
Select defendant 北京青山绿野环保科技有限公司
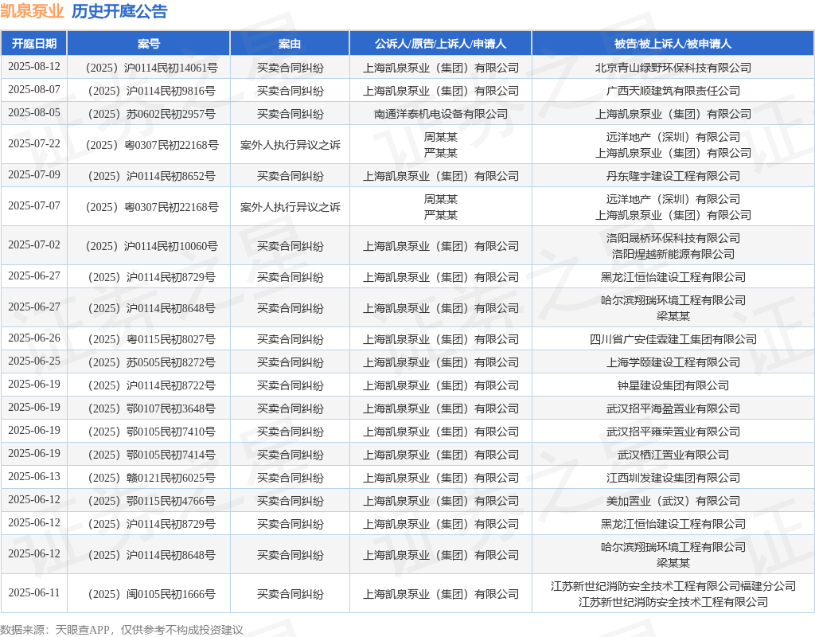673,68
